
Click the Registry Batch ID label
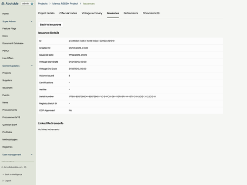(48, 104)
